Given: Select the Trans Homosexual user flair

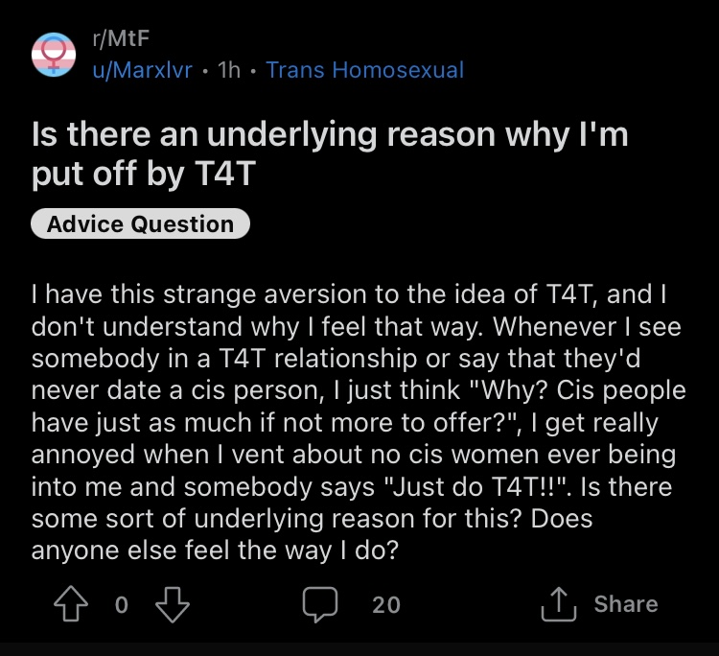Looking at the screenshot, I should tap(365, 70).
